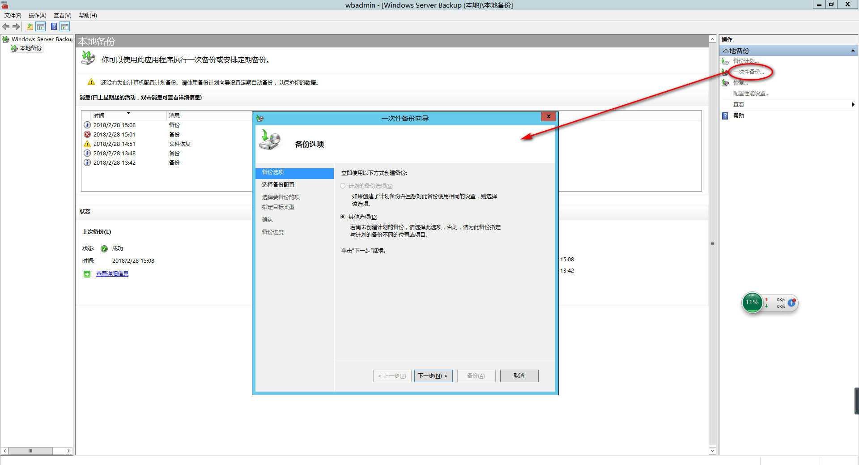Open the 操作(A) menu
This screenshot has height=465, width=859.
(x=38, y=15)
